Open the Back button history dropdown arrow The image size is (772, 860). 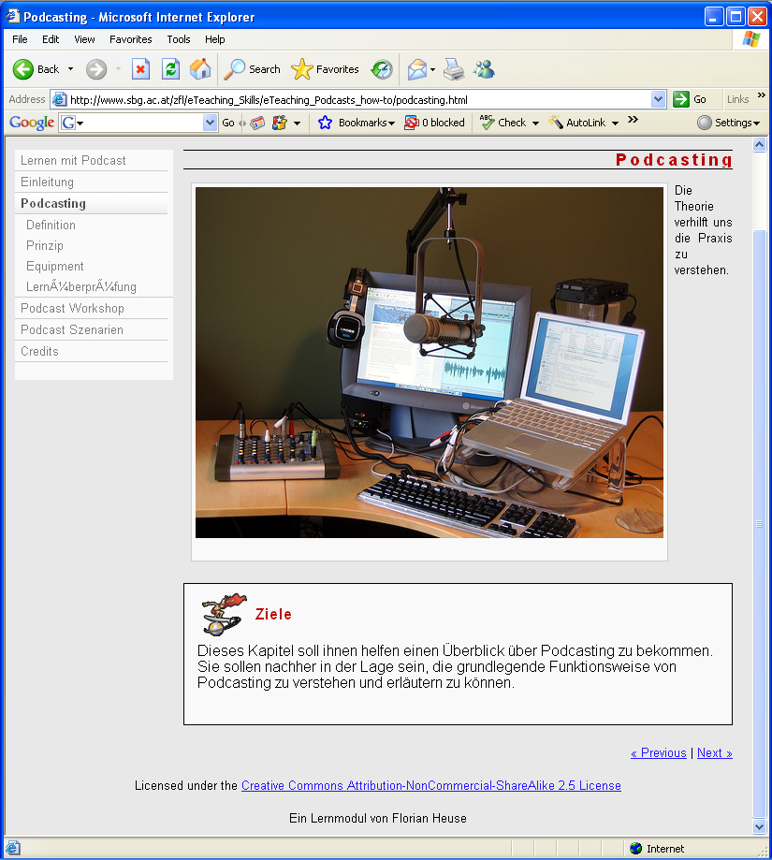tap(70, 69)
